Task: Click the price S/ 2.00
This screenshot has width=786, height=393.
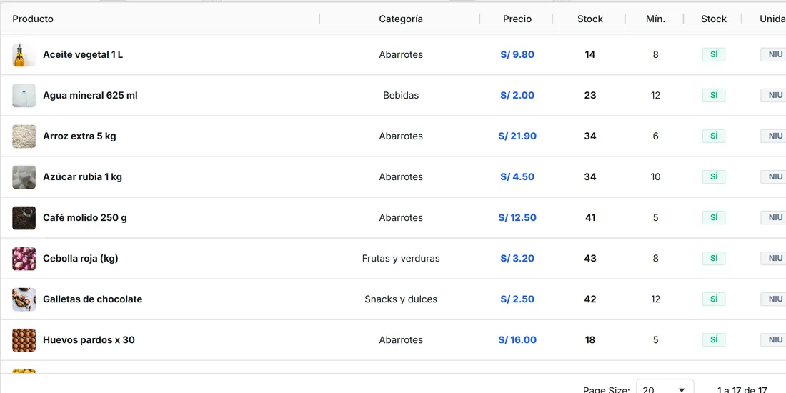Action: 517,95
